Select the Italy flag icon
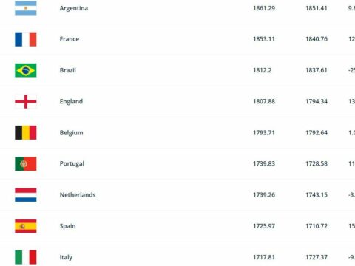The height and width of the screenshot is (266, 355). pos(26,257)
